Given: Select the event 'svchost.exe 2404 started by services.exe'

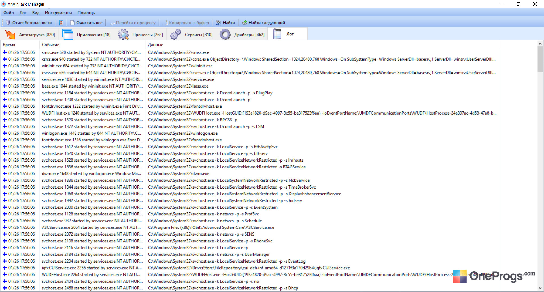Looking at the screenshot, I should 92,282.
